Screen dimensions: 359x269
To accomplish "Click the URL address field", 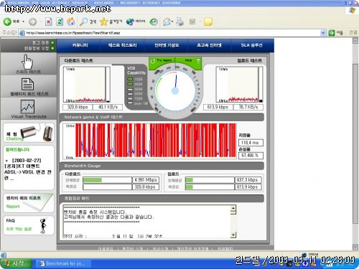I will pos(172,33).
